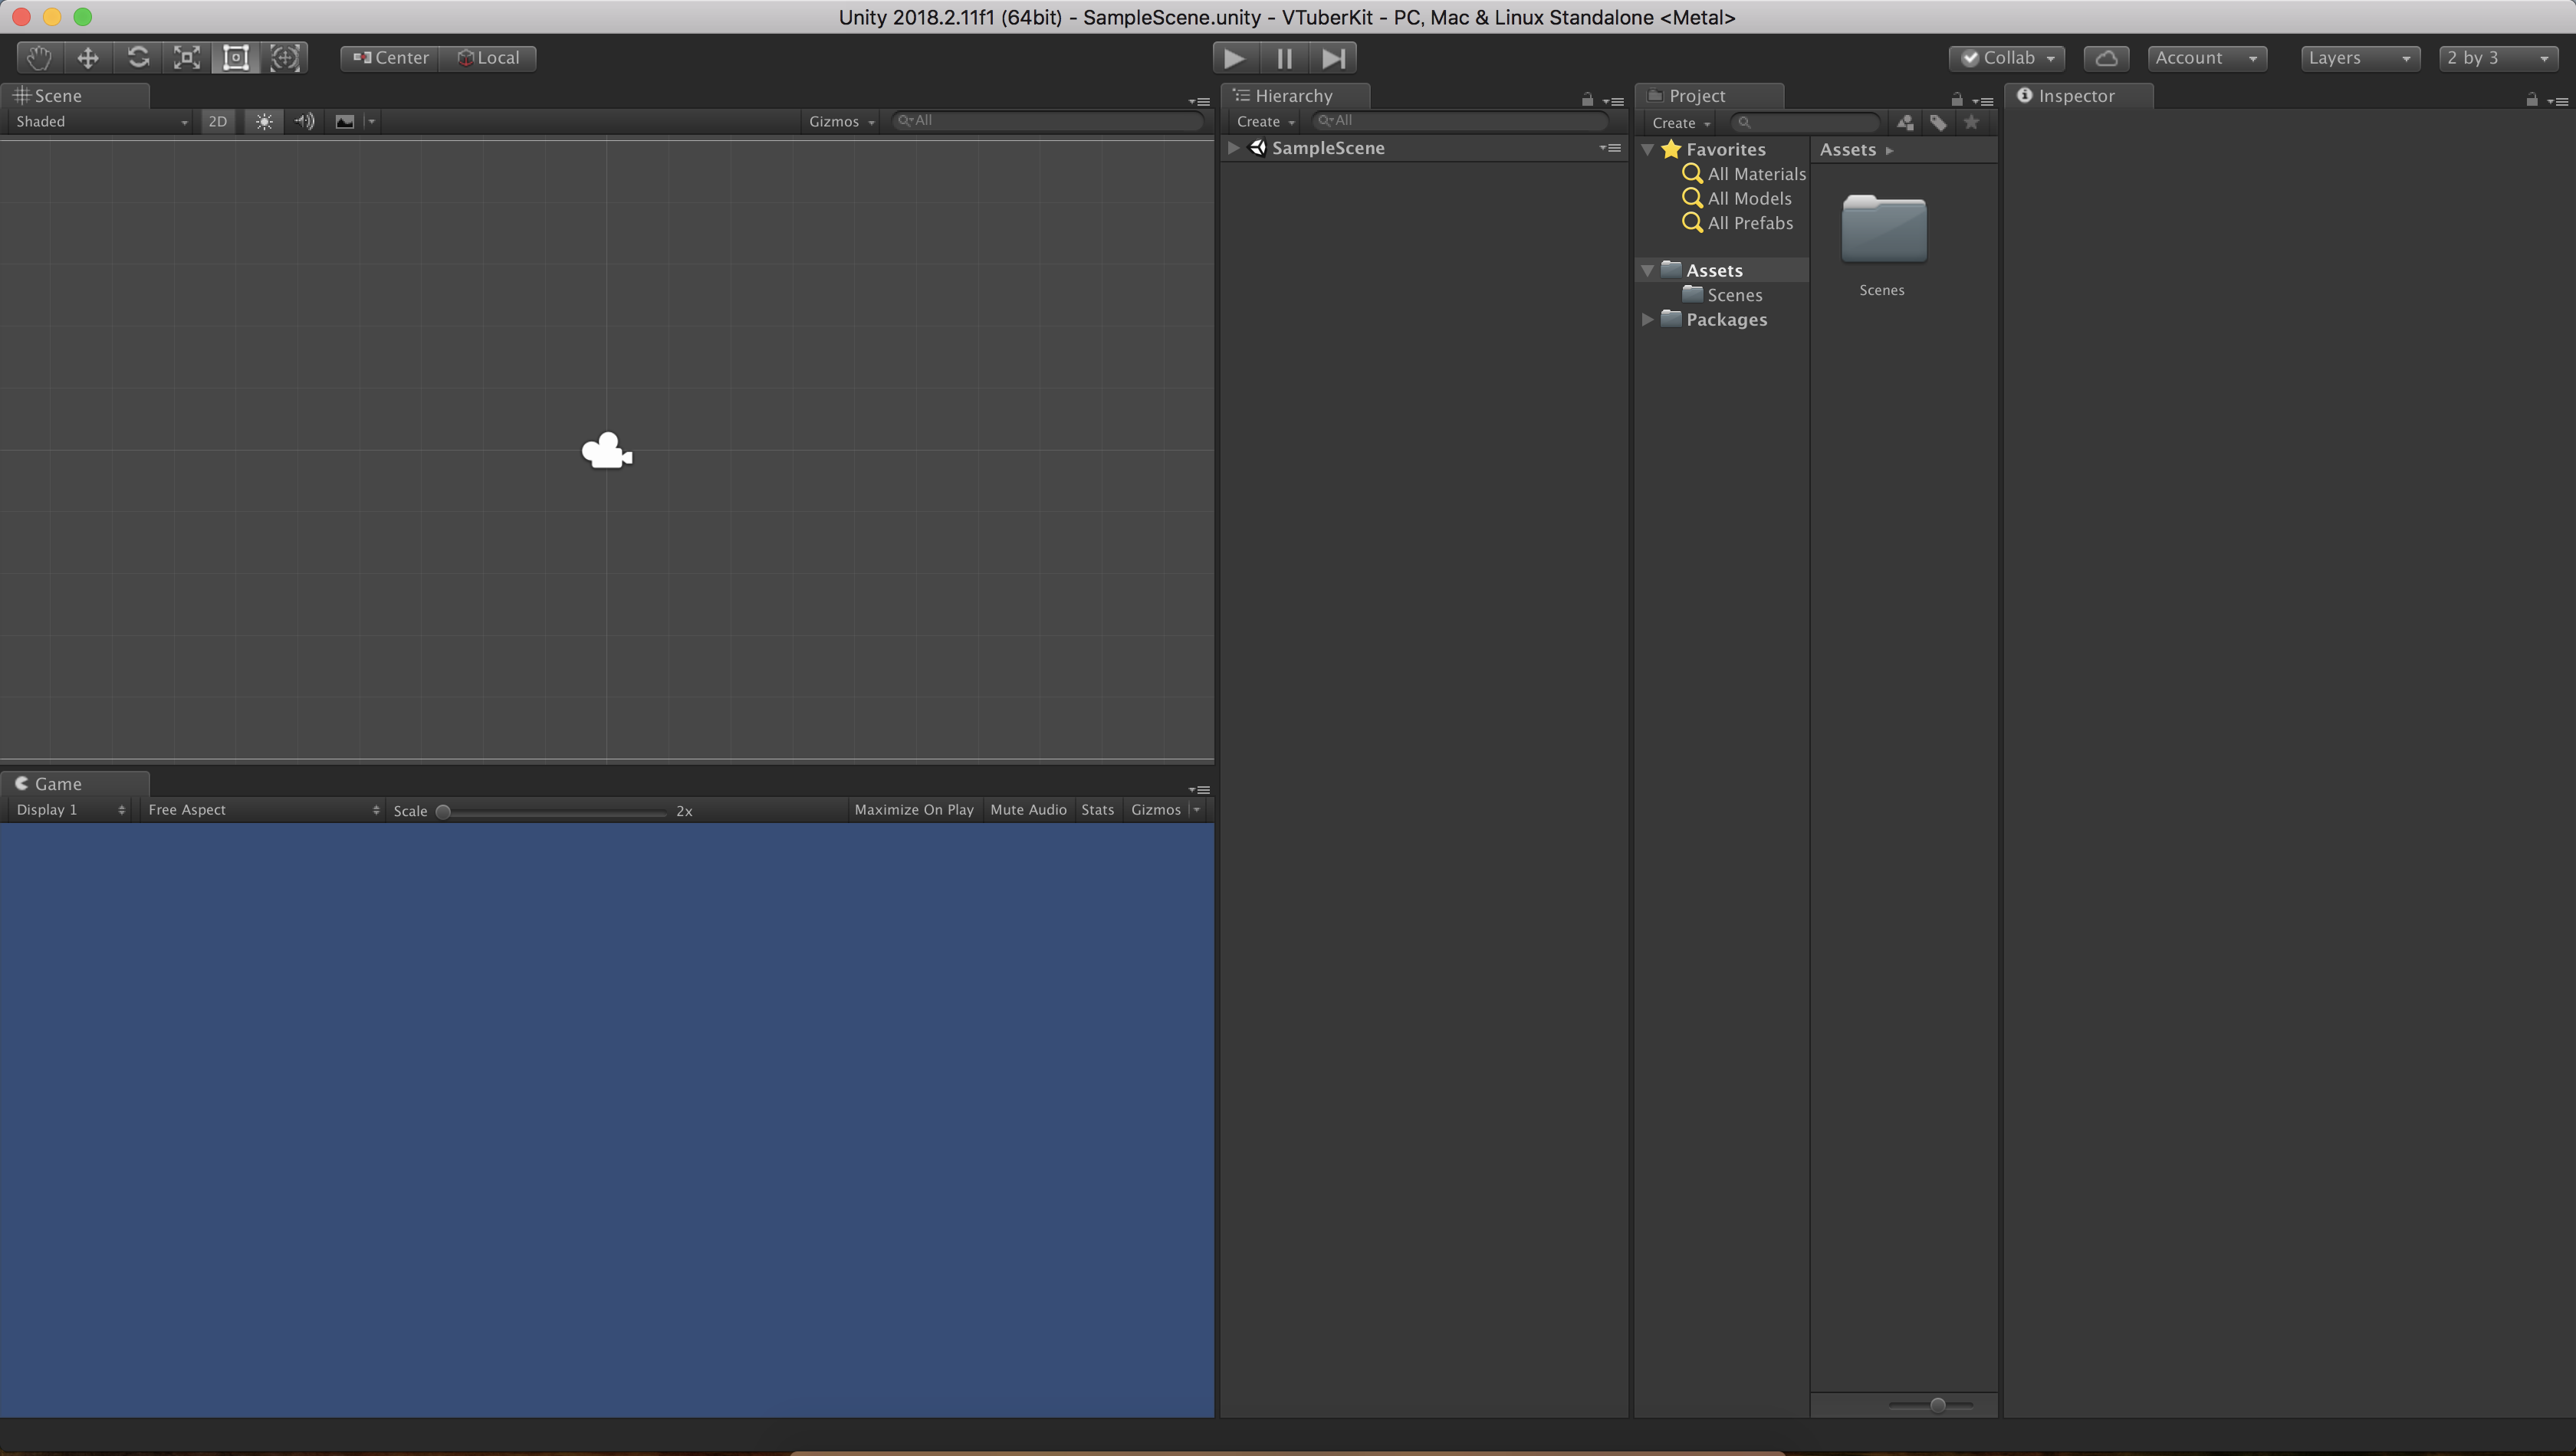Open the Display 1 dropdown
The image size is (2576, 1456).
click(70, 810)
